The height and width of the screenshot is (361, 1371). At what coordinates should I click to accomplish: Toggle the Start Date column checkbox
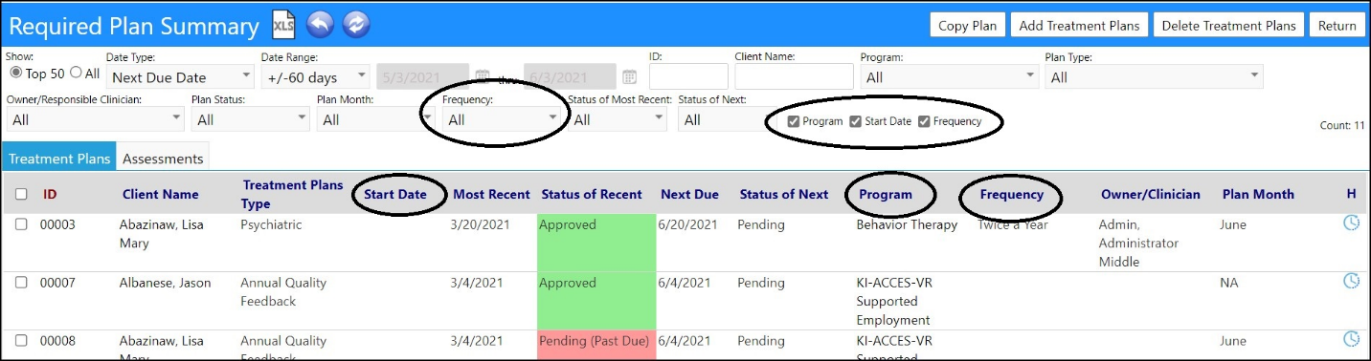[856, 121]
